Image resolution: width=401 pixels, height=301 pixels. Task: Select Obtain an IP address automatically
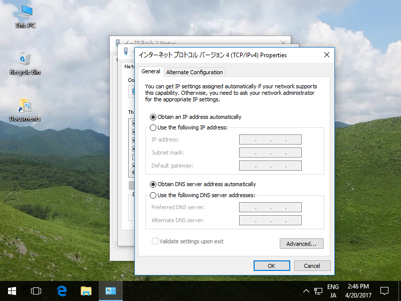pos(195,117)
